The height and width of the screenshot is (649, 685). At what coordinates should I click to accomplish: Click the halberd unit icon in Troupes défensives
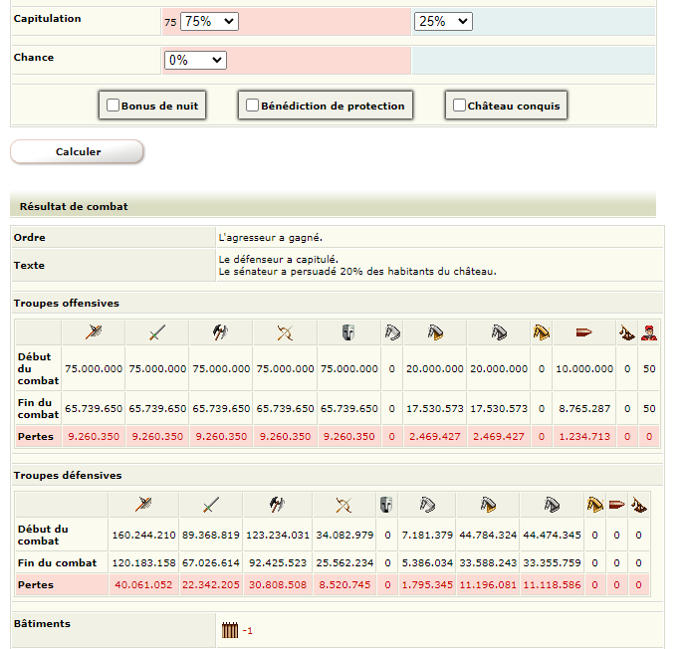coord(143,505)
